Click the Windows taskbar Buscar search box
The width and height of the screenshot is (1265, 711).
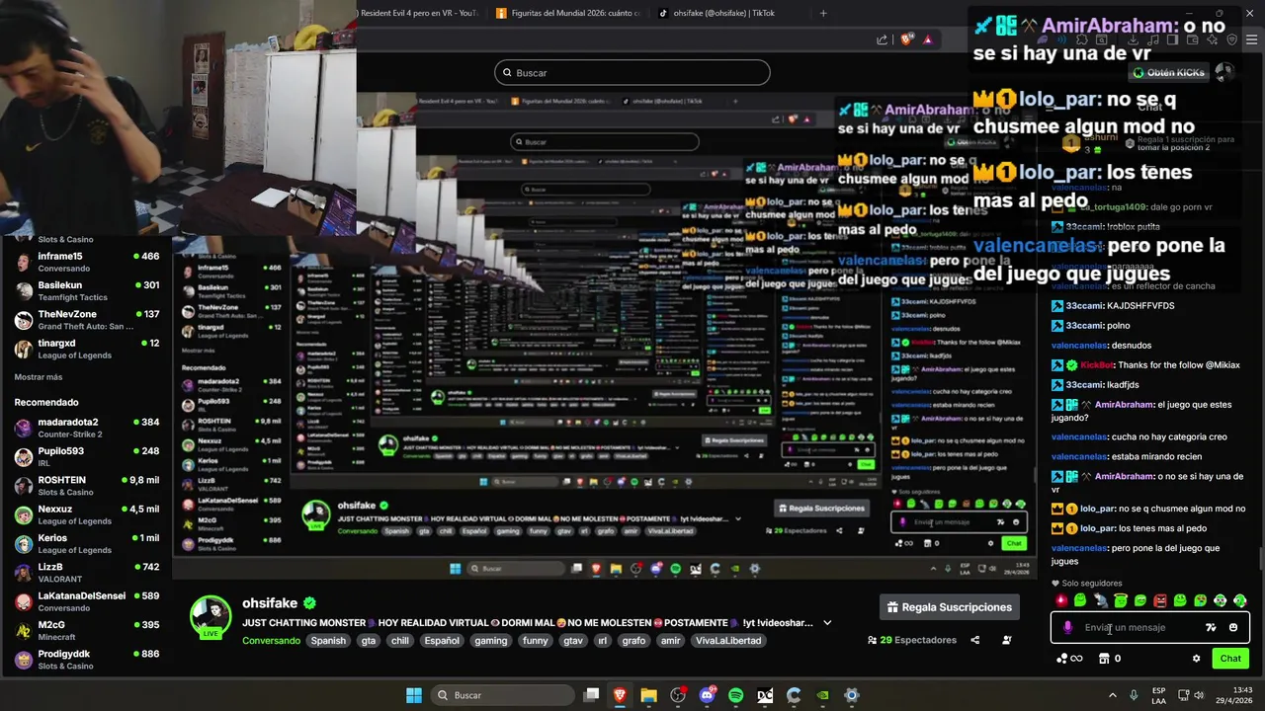point(502,695)
